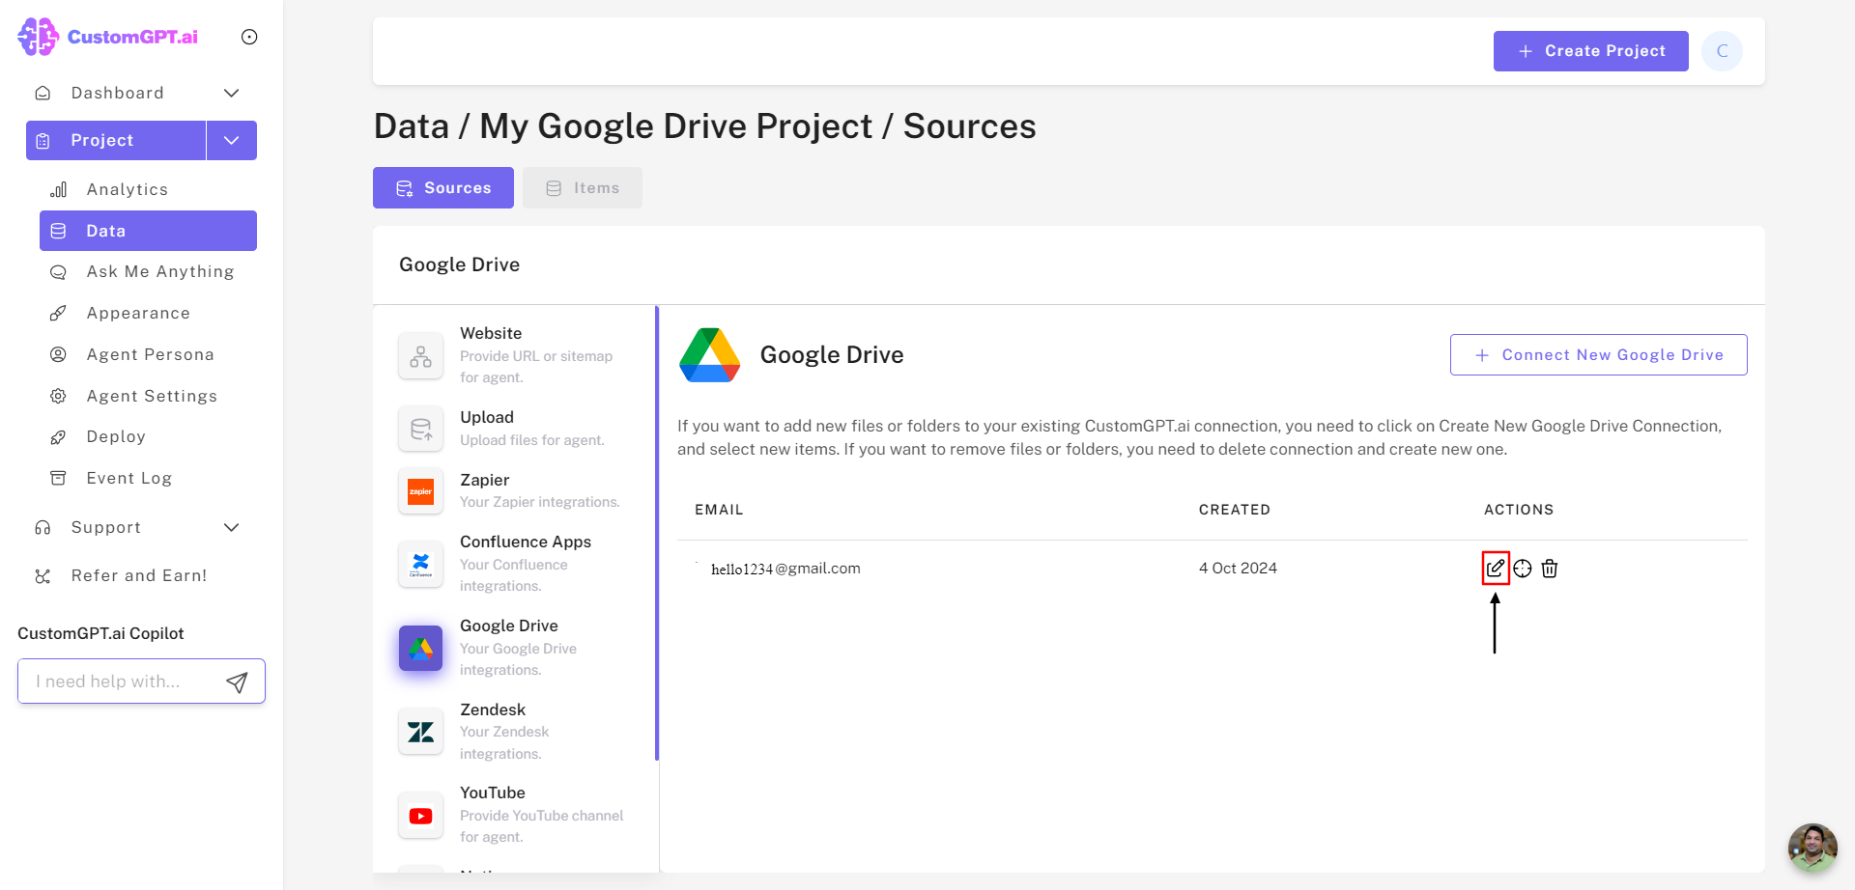Delete the hello1234@gmail.com connection
Image resolution: width=1855 pixels, height=890 pixels.
click(1550, 569)
